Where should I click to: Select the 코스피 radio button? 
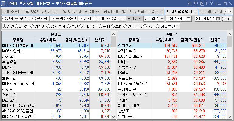(x=17, y=19)
